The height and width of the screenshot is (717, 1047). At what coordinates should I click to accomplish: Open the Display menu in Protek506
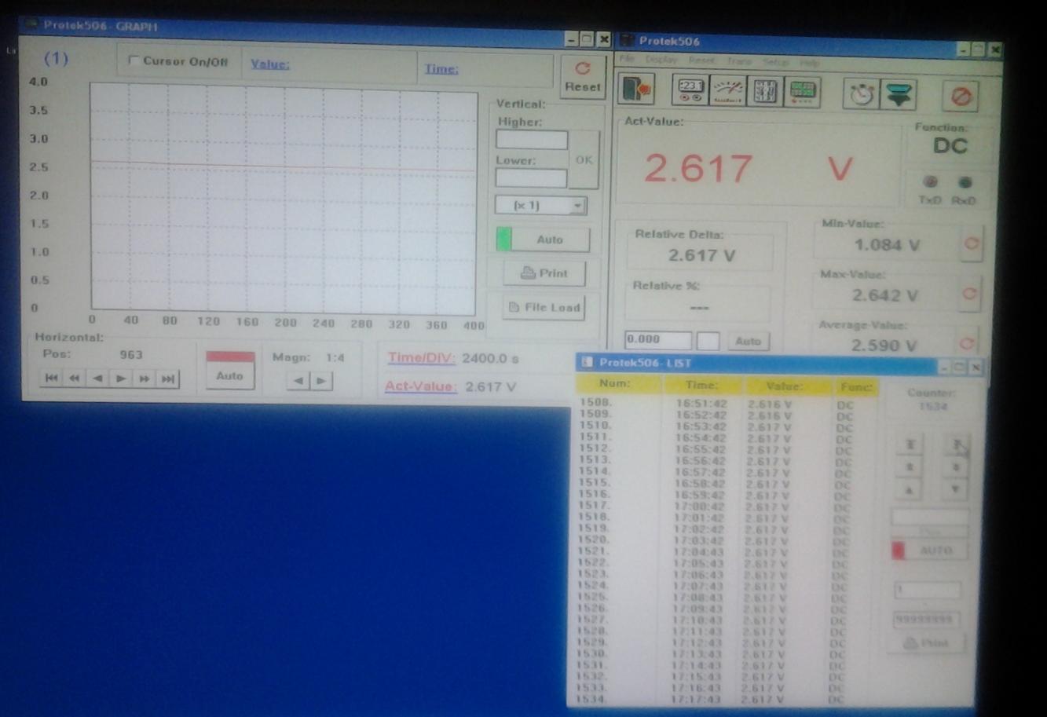(661, 60)
